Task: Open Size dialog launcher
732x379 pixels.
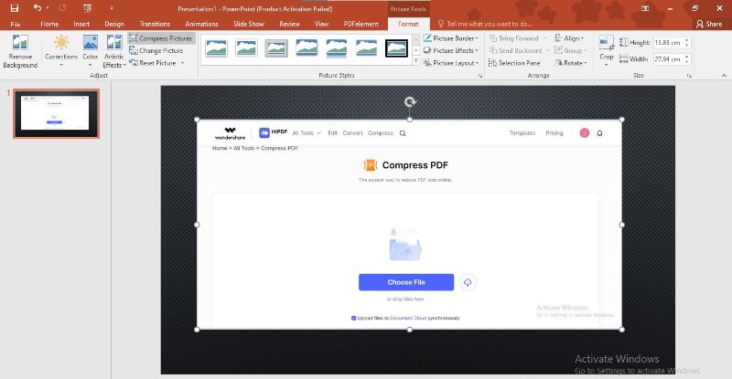Action: 689,76
